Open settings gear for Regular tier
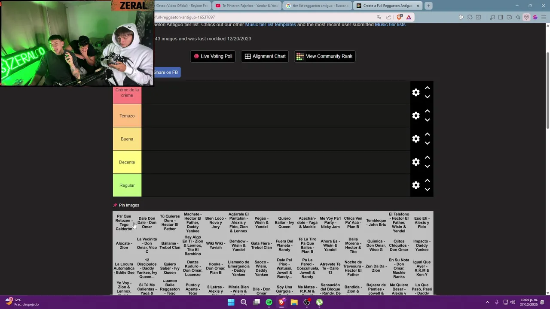The image size is (550, 309). 416,185
